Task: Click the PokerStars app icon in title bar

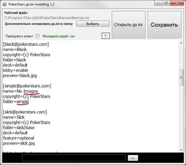Action: 5,4
